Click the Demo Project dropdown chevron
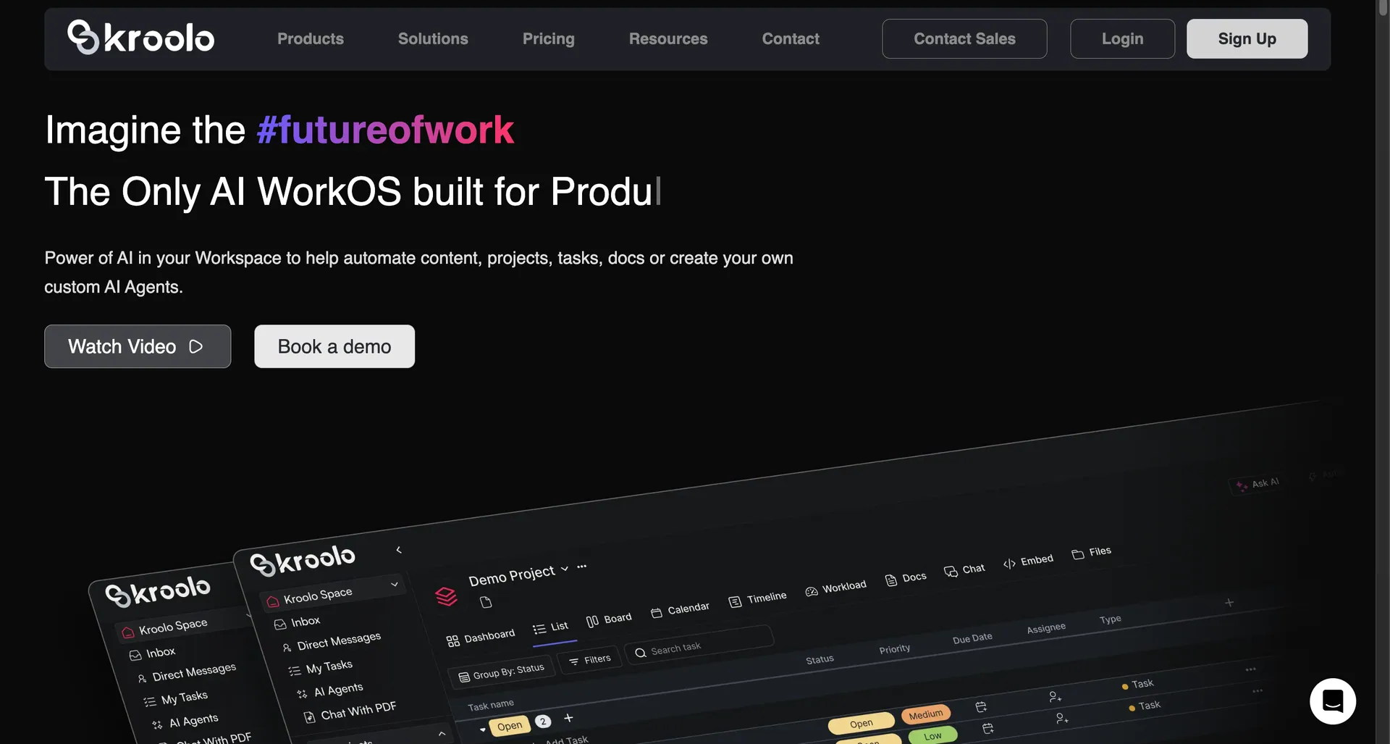Viewport: 1390px width, 744px height. pyautogui.click(x=565, y=569)
